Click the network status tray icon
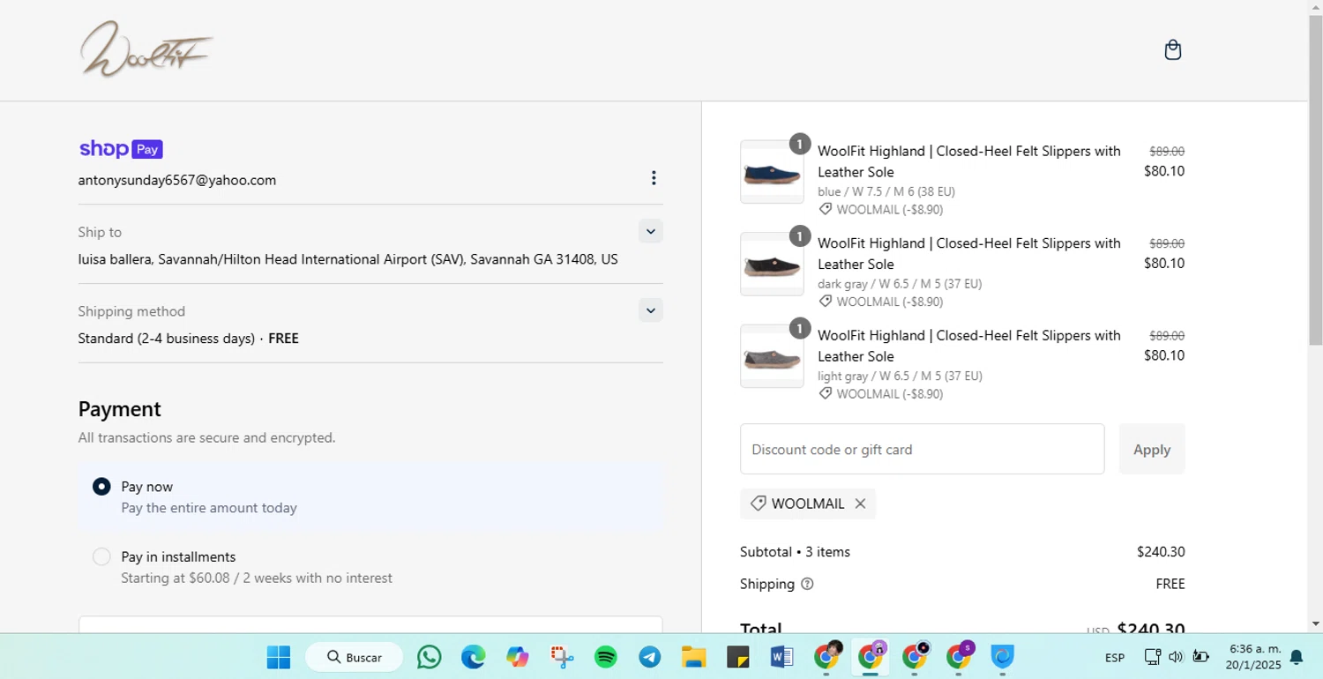The width and height of the screenshot is (1323, 679). tap(1152, 656)
